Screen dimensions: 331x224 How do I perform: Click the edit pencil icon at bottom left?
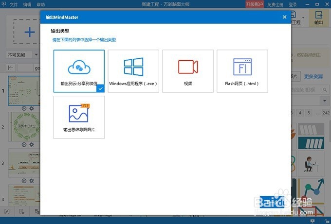(x=7, y=211)
